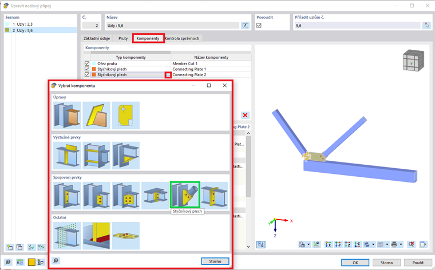
Task: Choose the haunch thumbnail in Výztužné prvky
Action: coord(126,156)
